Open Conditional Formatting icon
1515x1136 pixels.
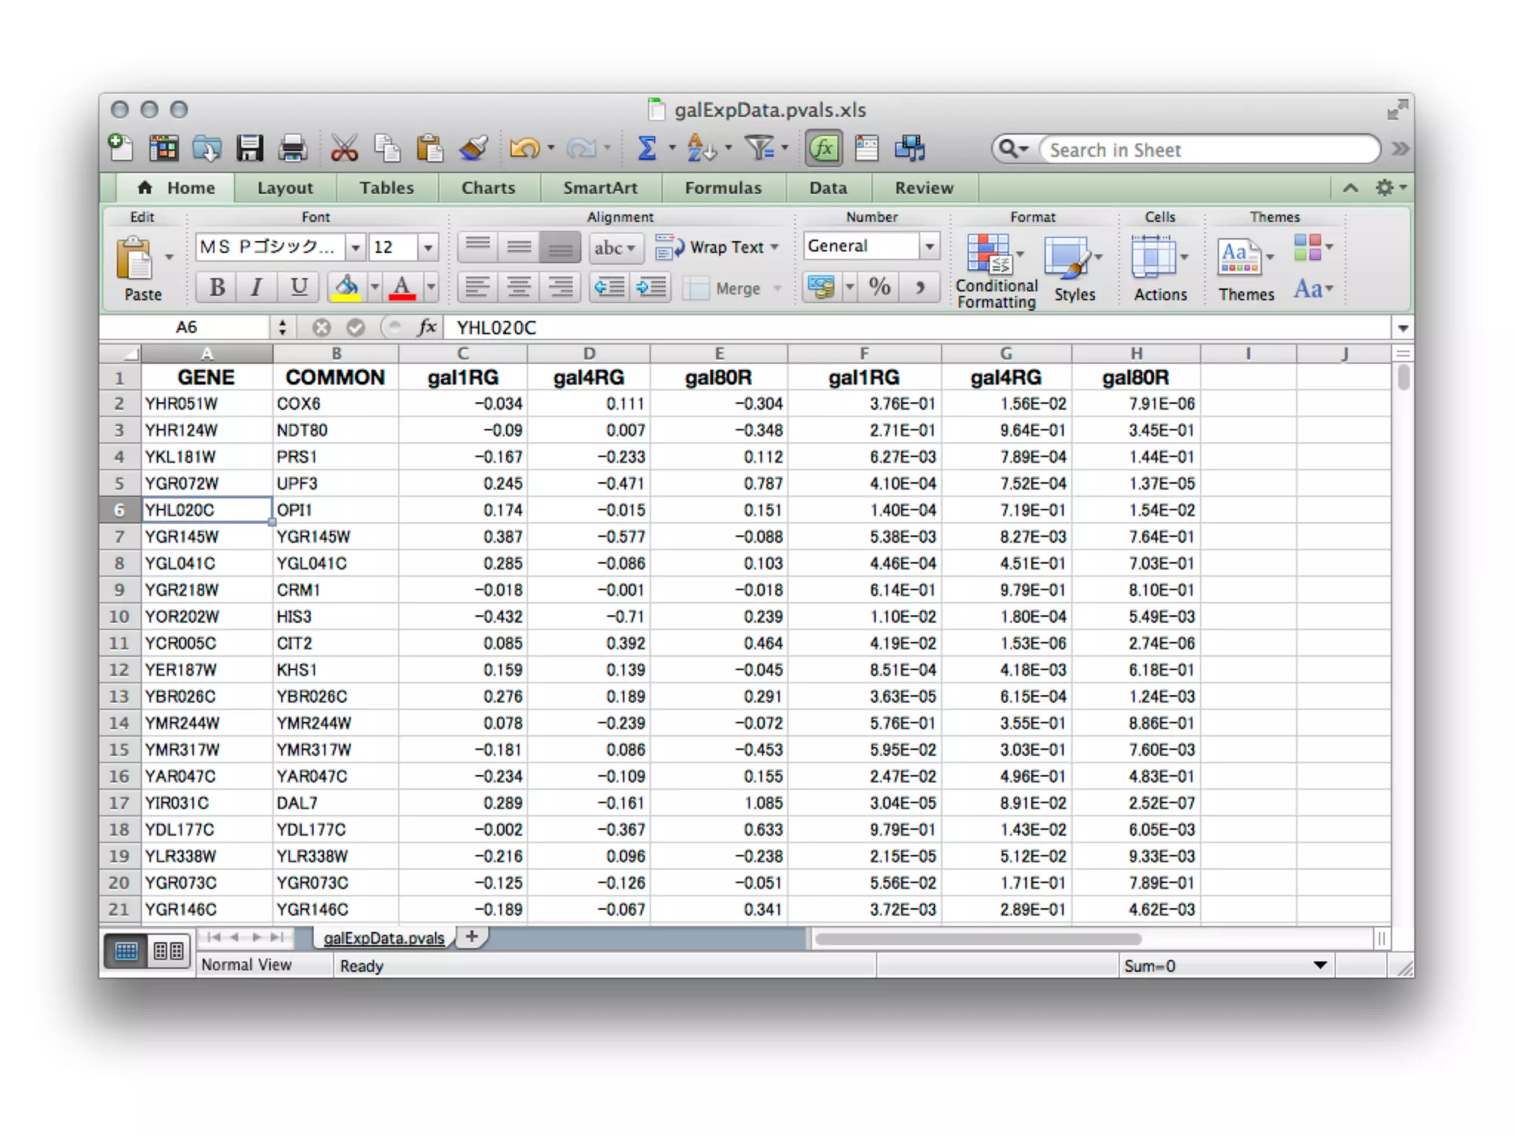tap(989, 255)
